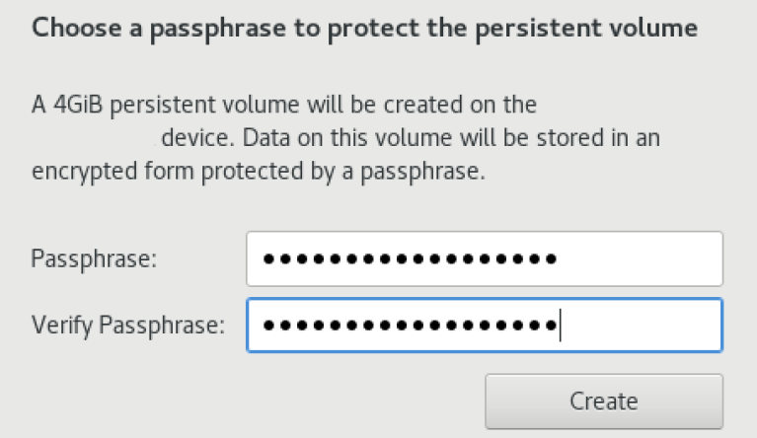Click the "4GiB" text in the description
This screenshot has width=757, height=438.
click(72, 105)
